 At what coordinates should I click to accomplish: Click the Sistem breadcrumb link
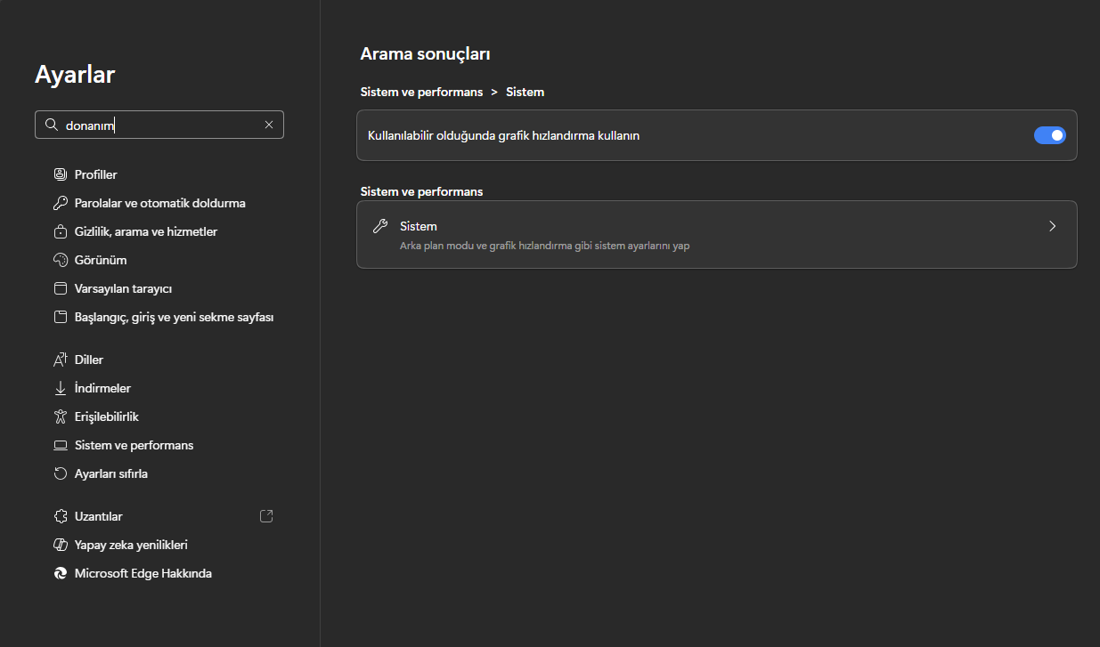525,92
